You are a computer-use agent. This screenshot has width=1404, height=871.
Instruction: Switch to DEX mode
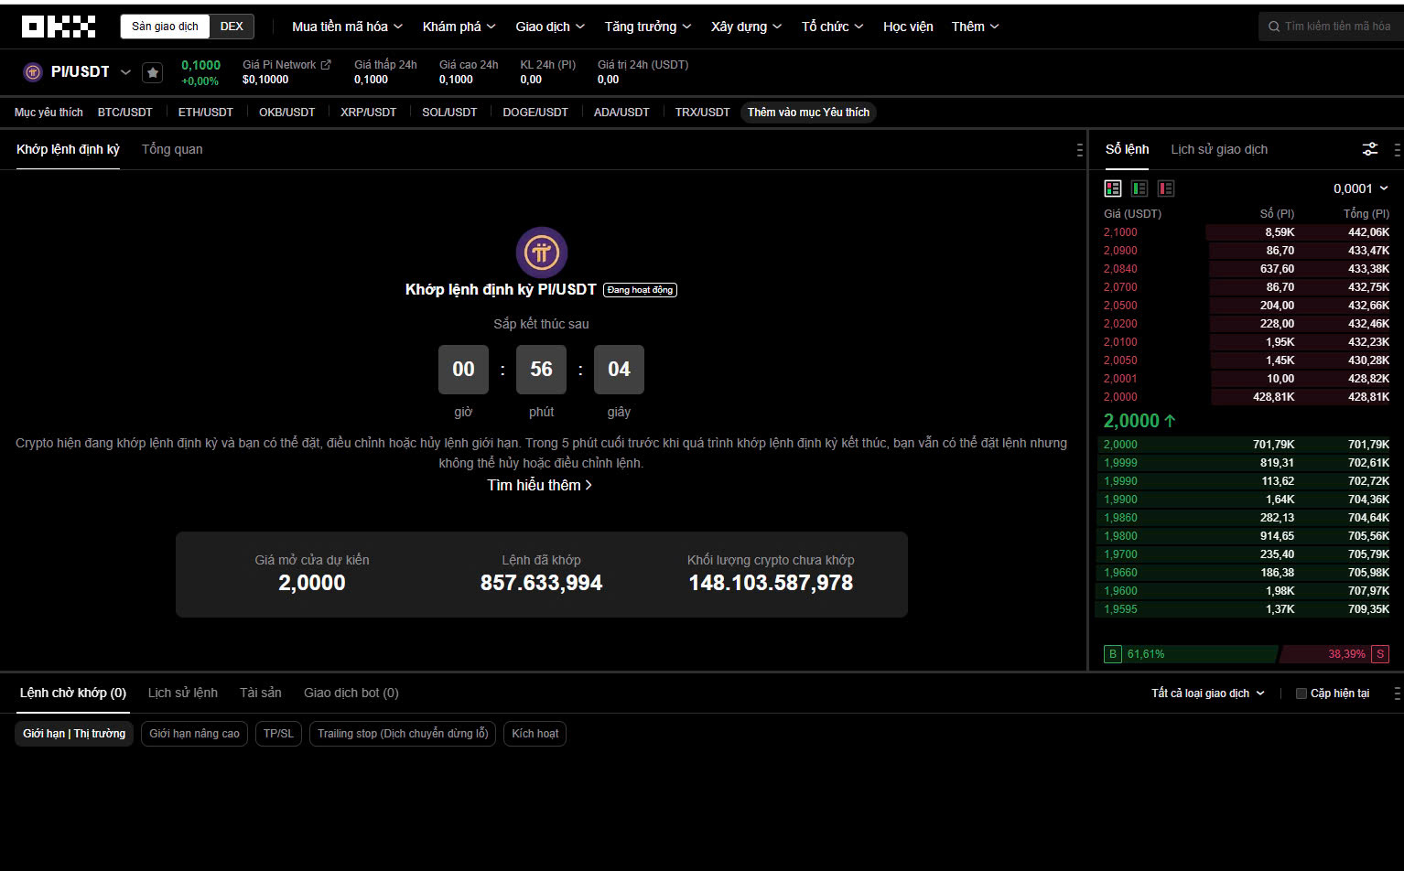pos(232,26)
